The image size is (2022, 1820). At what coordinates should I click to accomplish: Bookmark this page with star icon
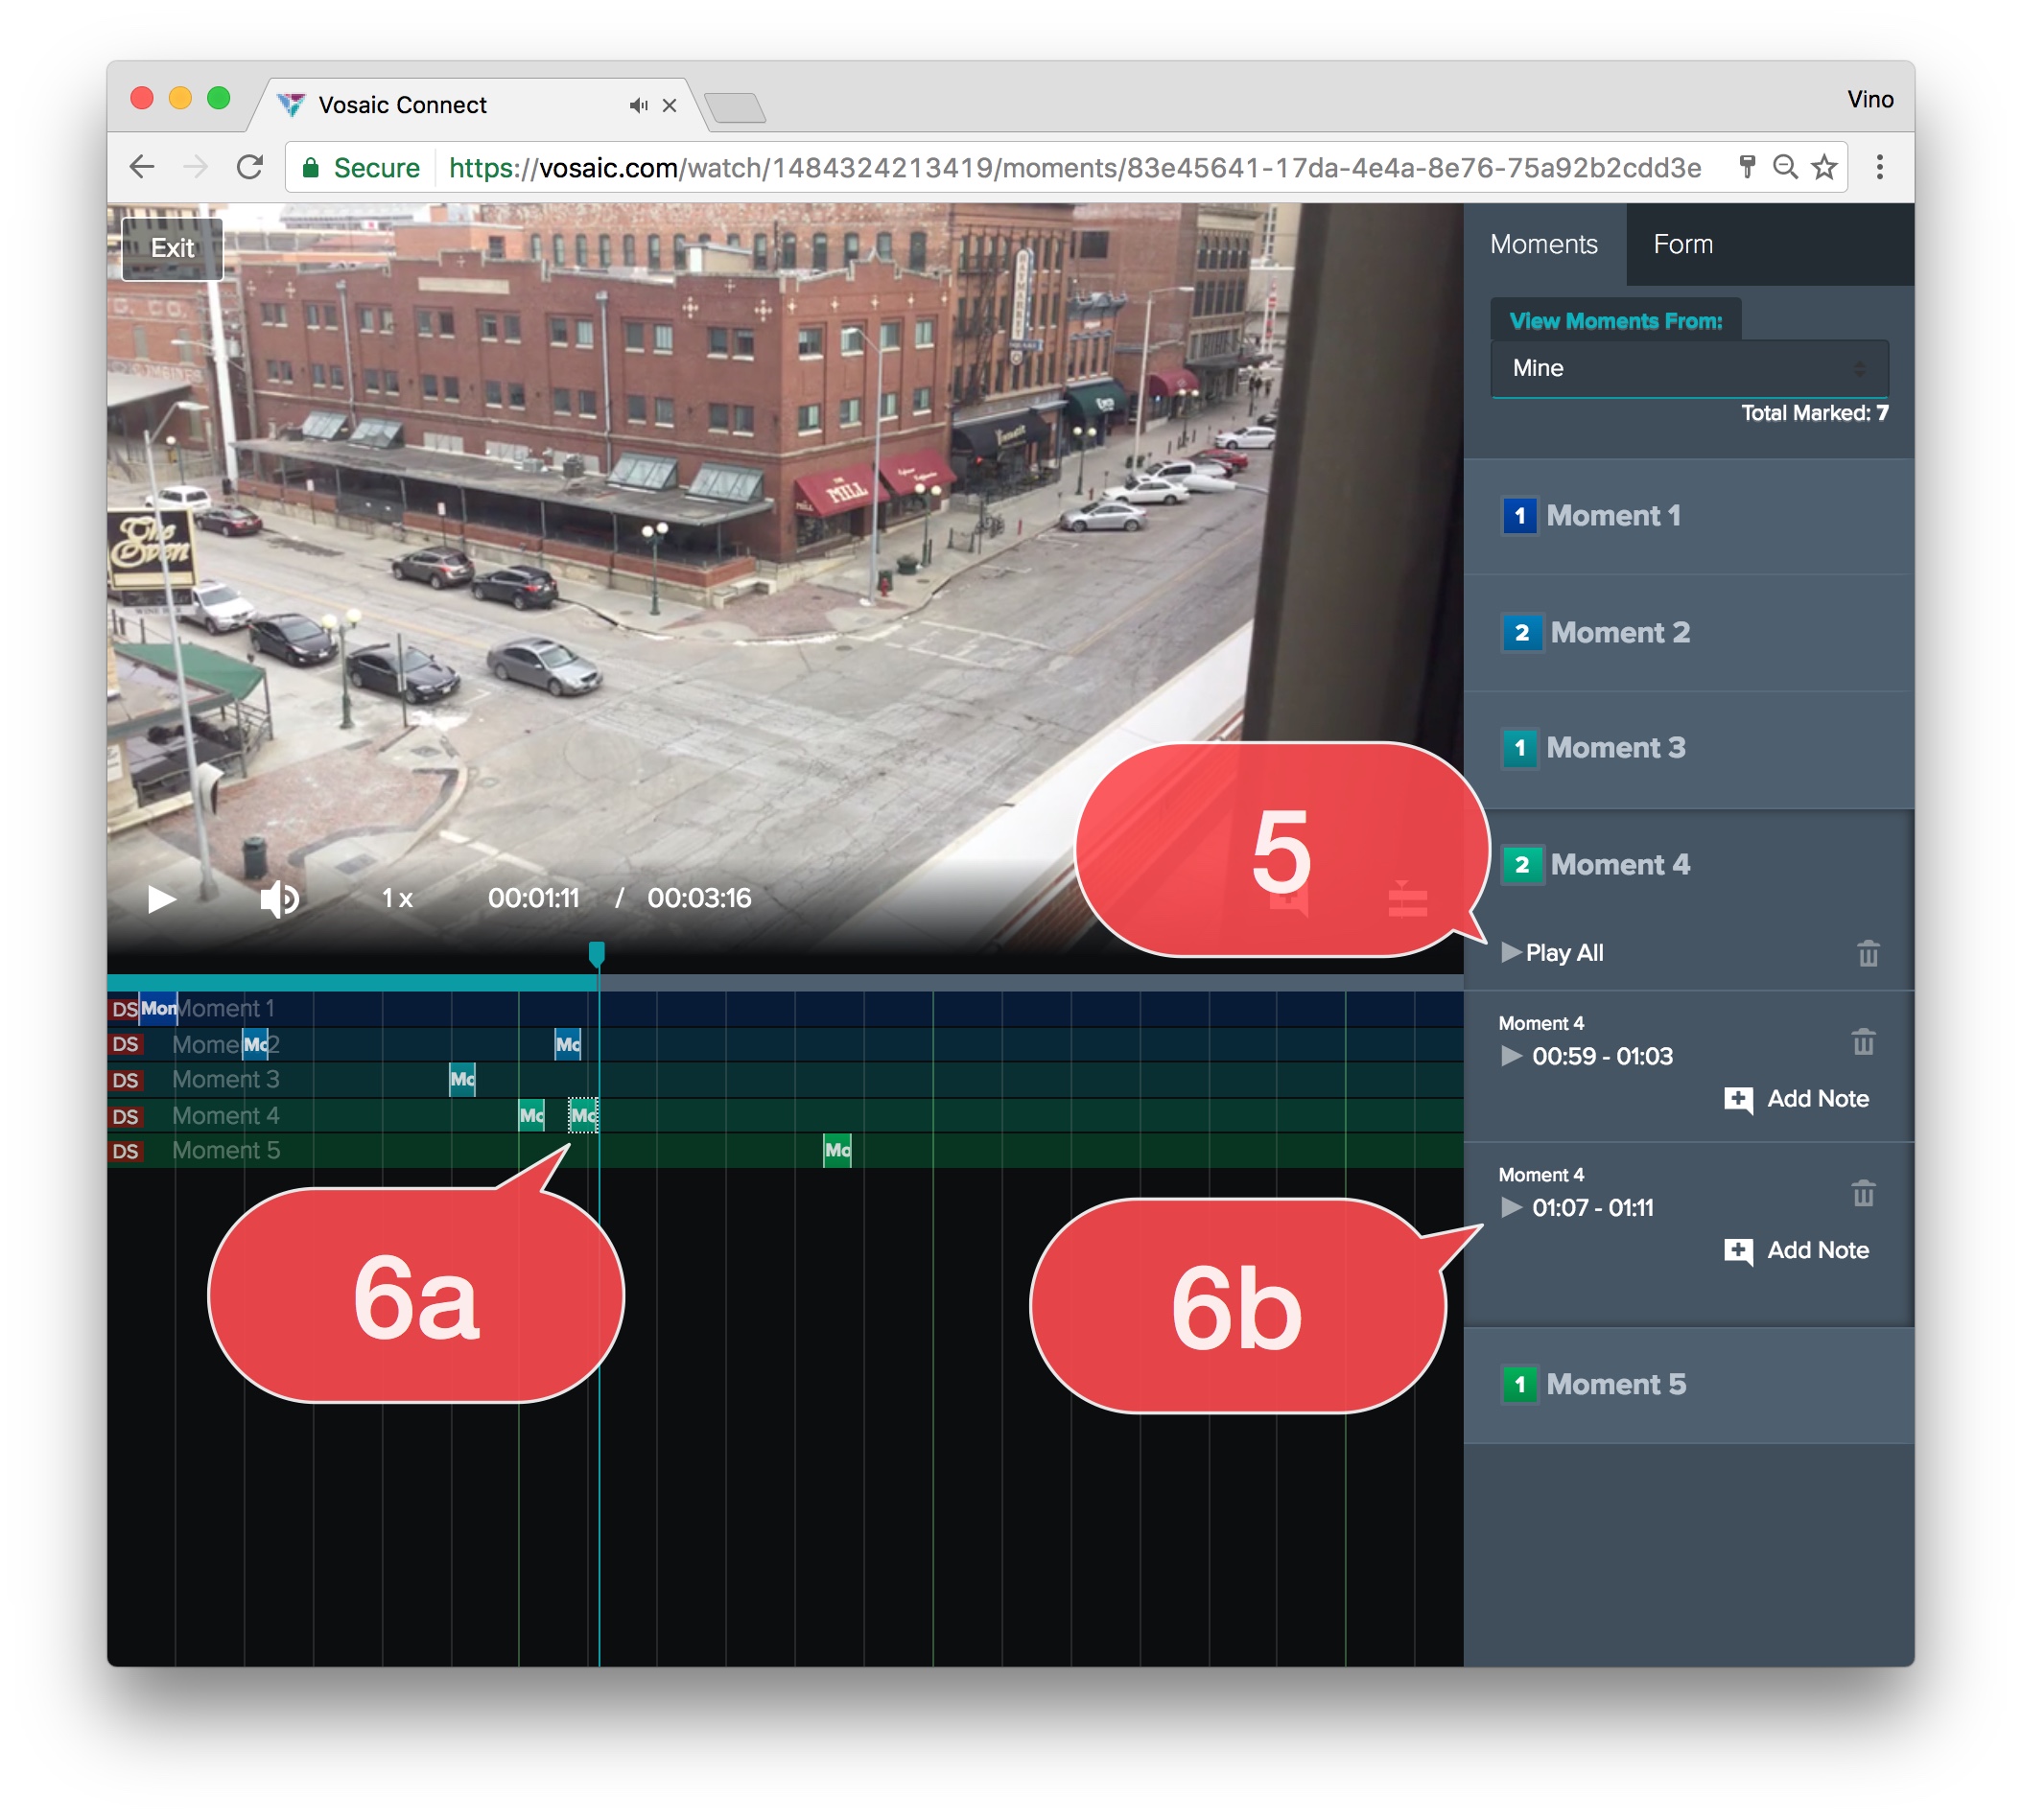coord(1823,167)
